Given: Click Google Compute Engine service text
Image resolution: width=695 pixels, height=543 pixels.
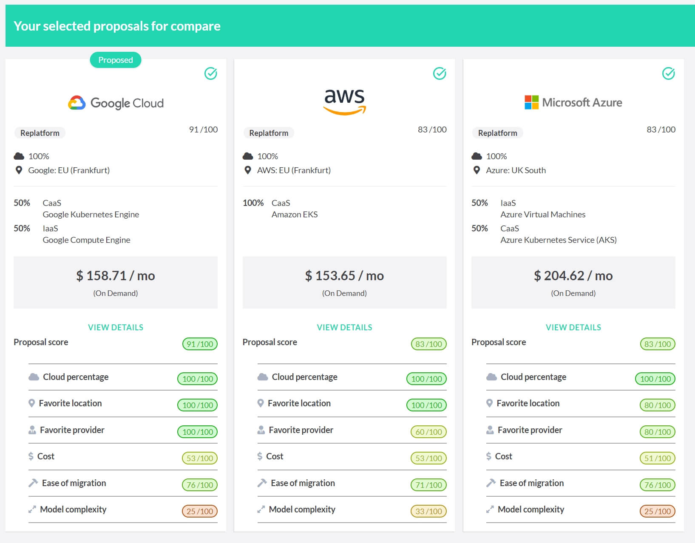Looking at the screenshot, I should pyautogui.click(x=86, y=240).
